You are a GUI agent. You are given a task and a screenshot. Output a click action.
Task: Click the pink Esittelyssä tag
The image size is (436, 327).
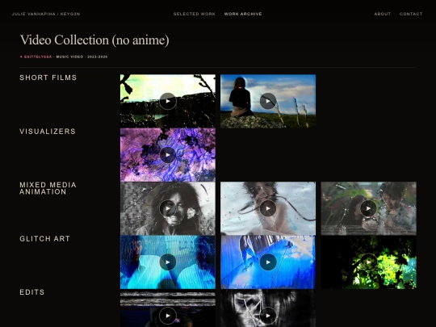pyautogui.click(x=36, y=57)
